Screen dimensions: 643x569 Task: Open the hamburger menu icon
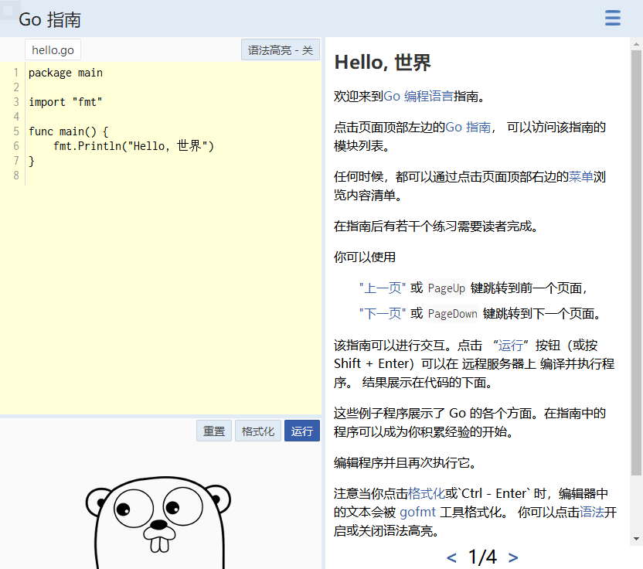[613, 18]
